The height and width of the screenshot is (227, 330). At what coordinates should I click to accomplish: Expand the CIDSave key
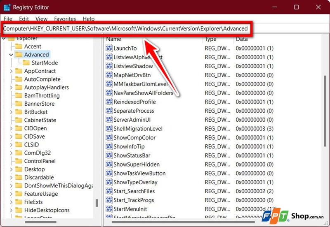tap(11, 137)
